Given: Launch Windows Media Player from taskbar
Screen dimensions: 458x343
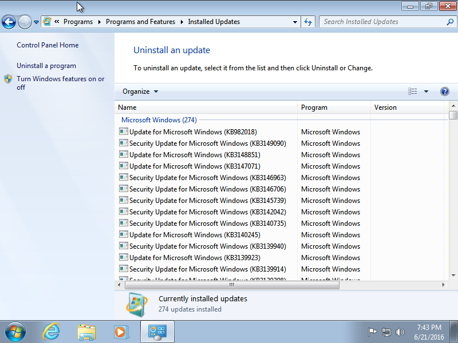Looking at the screenshot, I should [121, 332].
